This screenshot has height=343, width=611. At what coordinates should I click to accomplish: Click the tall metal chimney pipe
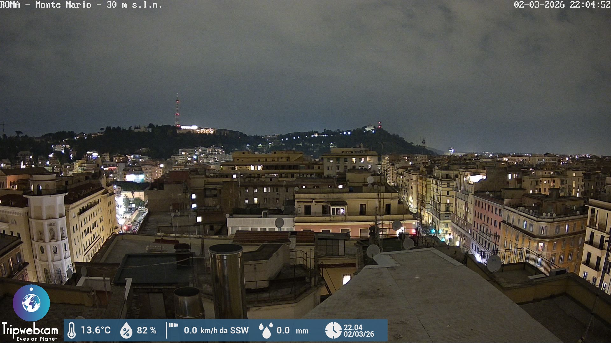coord(227,281)
